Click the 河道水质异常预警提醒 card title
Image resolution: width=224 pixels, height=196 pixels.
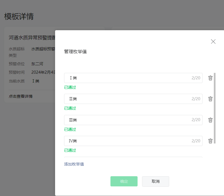click(x=32, y=38)
